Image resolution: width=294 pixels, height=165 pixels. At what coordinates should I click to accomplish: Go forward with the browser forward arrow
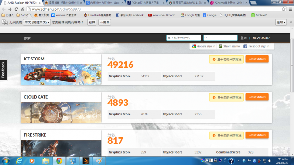[x=10, y=9]
